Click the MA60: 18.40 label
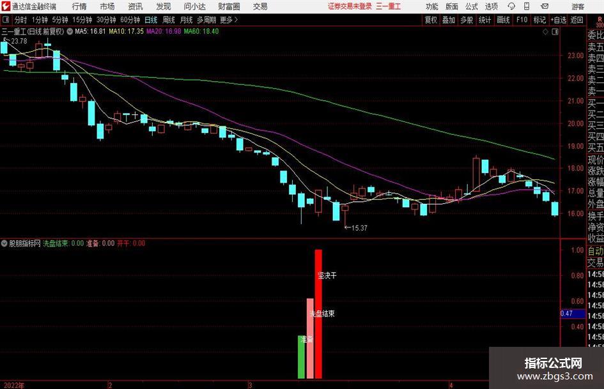This screenshot has height=389, width=604. click(201, 31)
